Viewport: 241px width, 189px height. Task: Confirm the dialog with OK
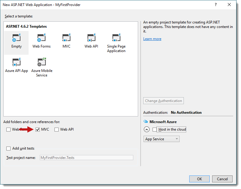199,179
